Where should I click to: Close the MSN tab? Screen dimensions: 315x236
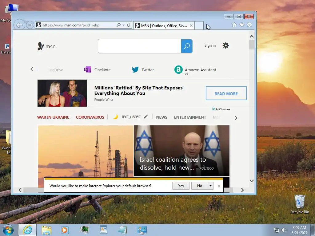[191, 26]
